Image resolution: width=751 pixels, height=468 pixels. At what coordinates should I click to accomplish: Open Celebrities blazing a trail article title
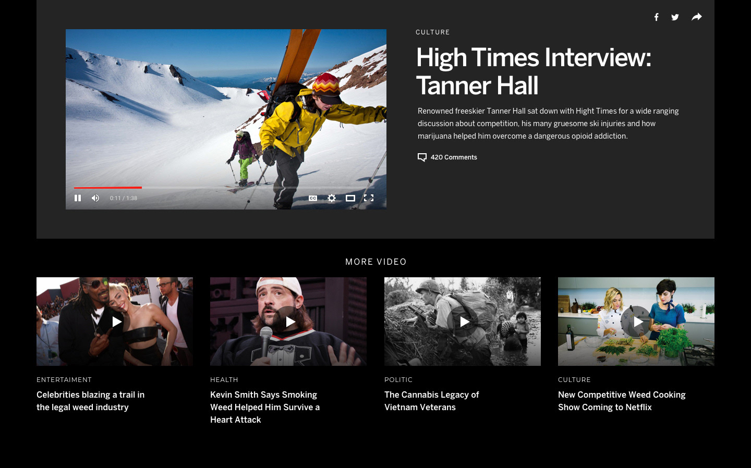click(x=91, y=401)
